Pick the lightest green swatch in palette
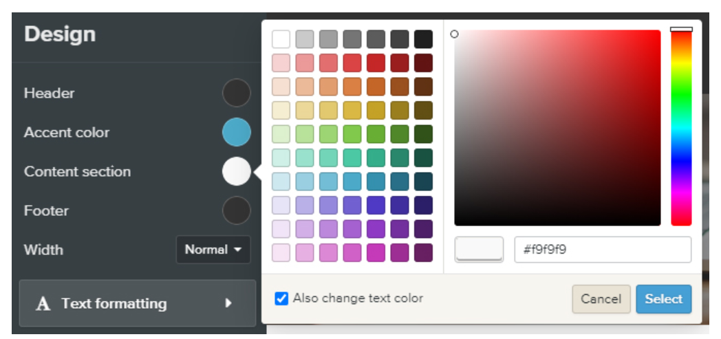 tap(281, 134)
